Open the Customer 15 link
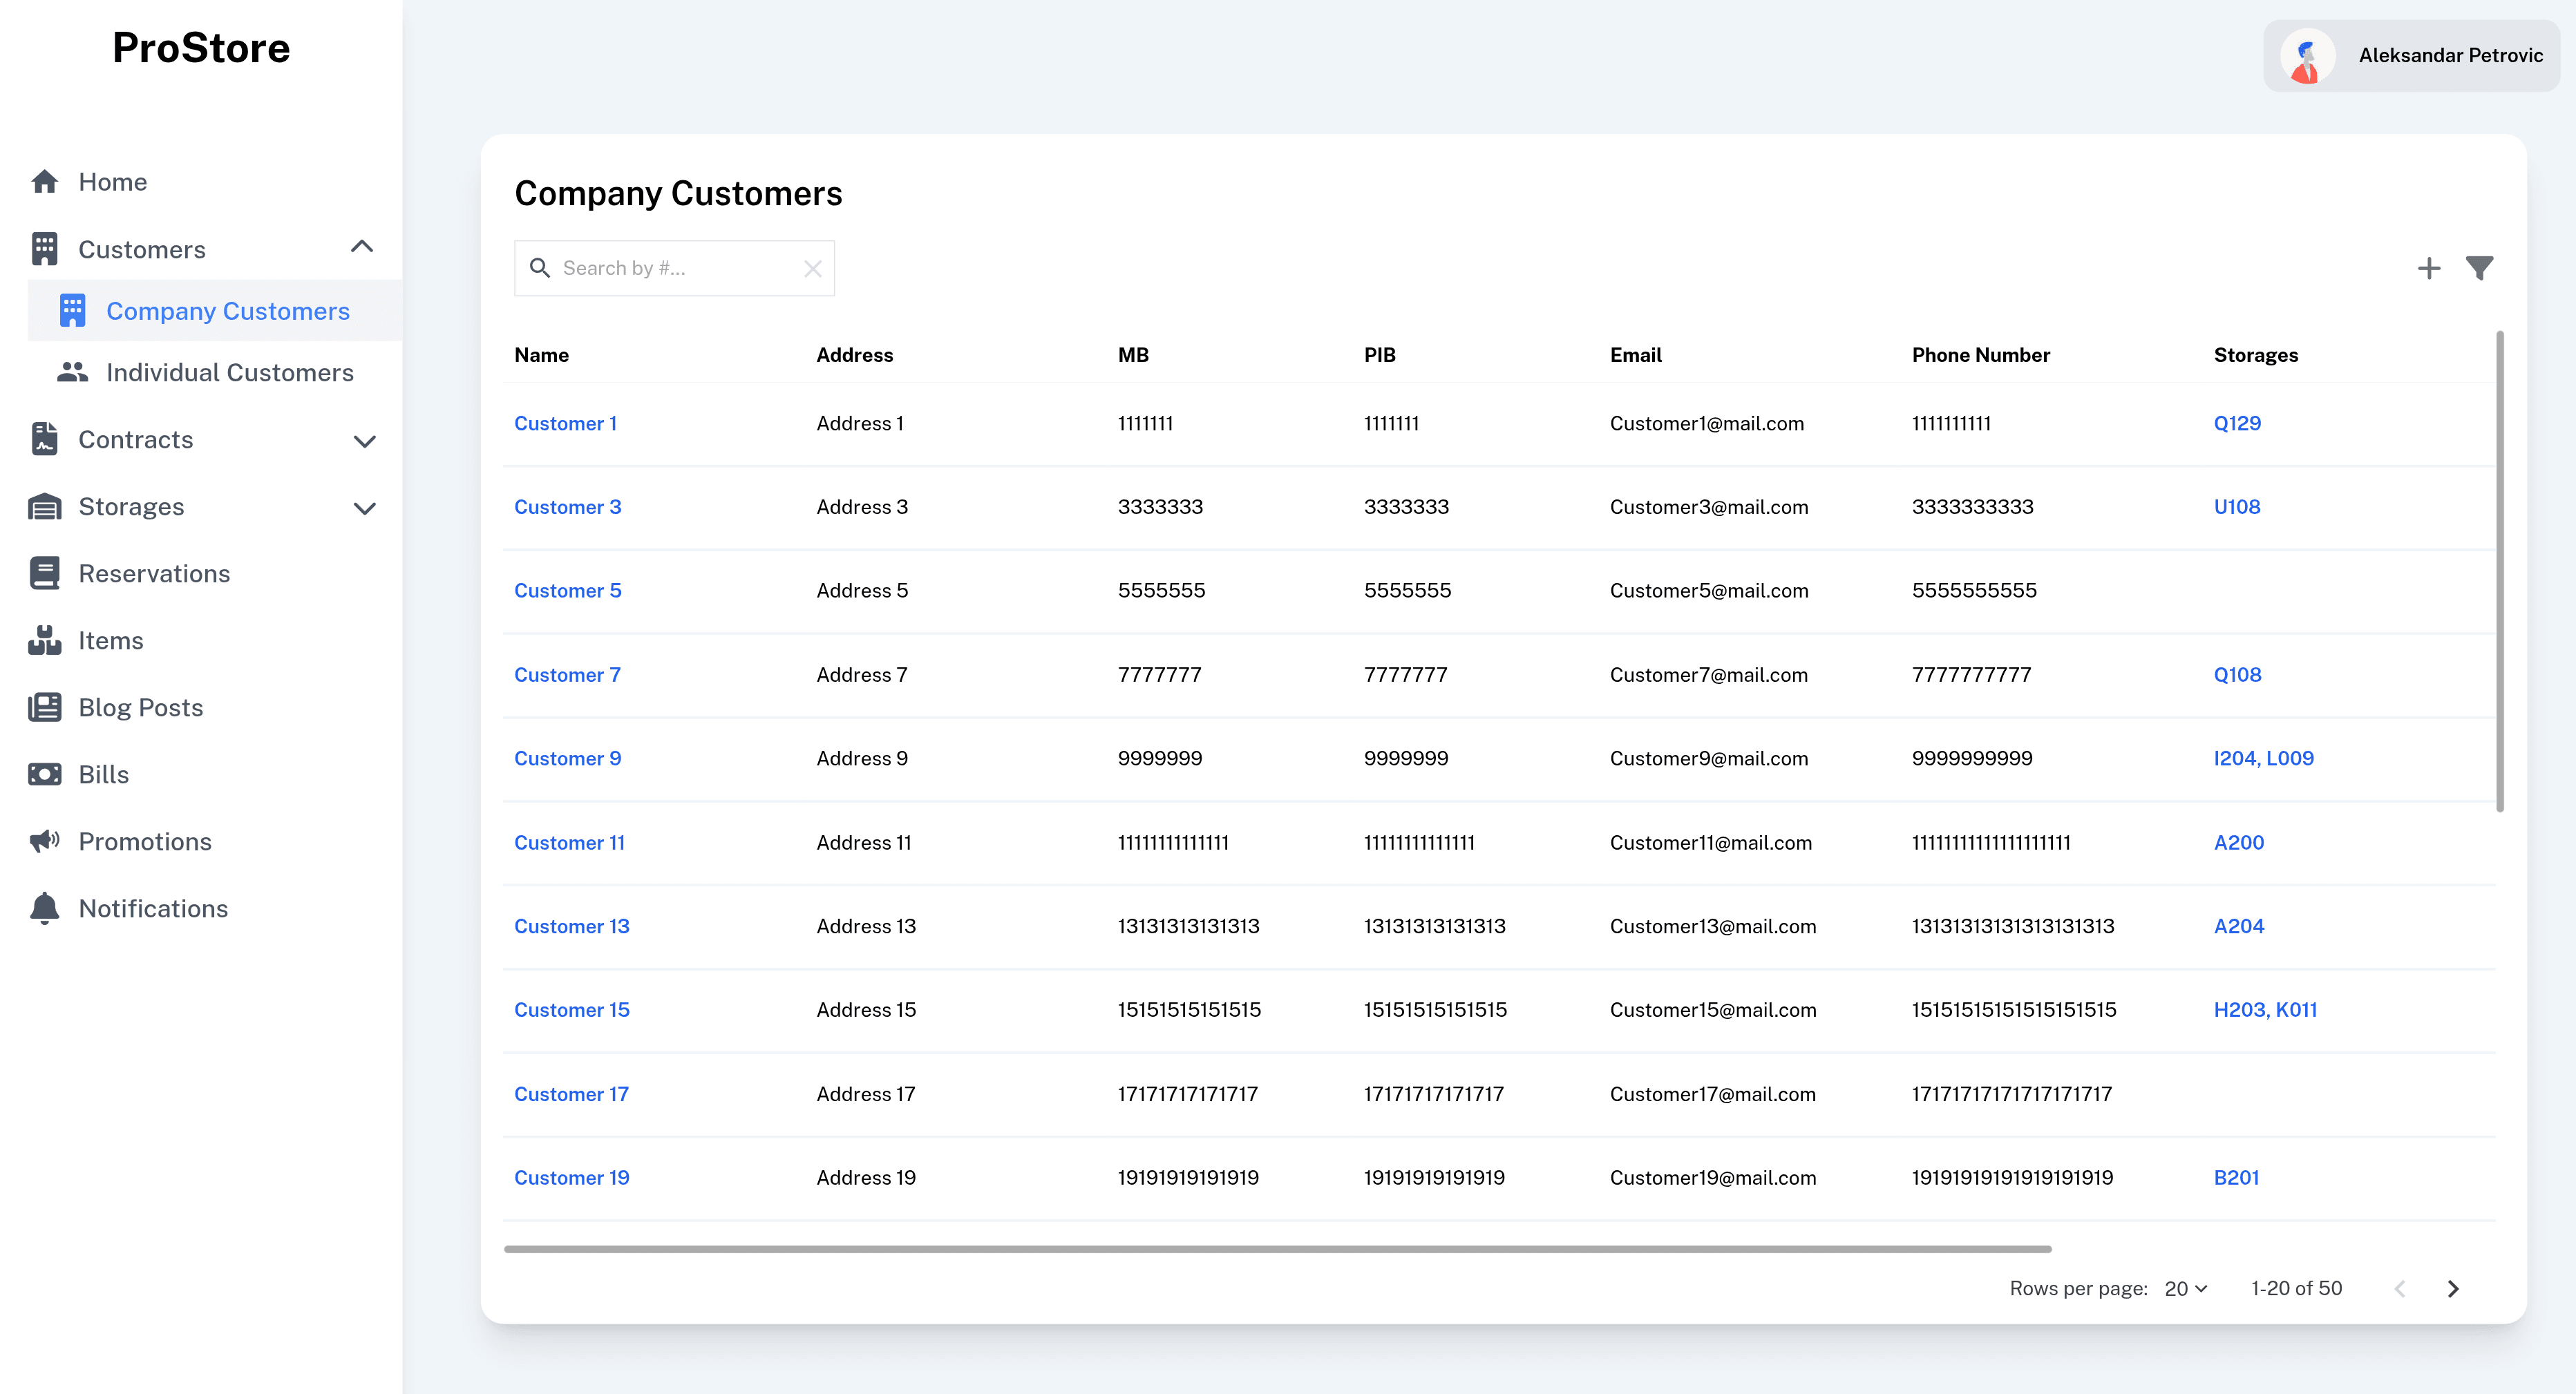The width and height of the screenshot is (2576, 1394). click(x=572, y=1009)
